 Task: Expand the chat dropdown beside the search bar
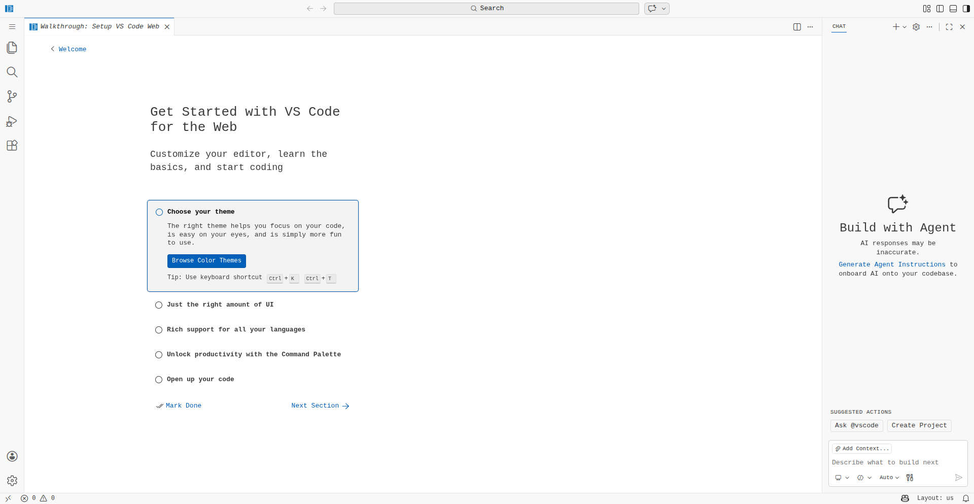tap(664, 9)
